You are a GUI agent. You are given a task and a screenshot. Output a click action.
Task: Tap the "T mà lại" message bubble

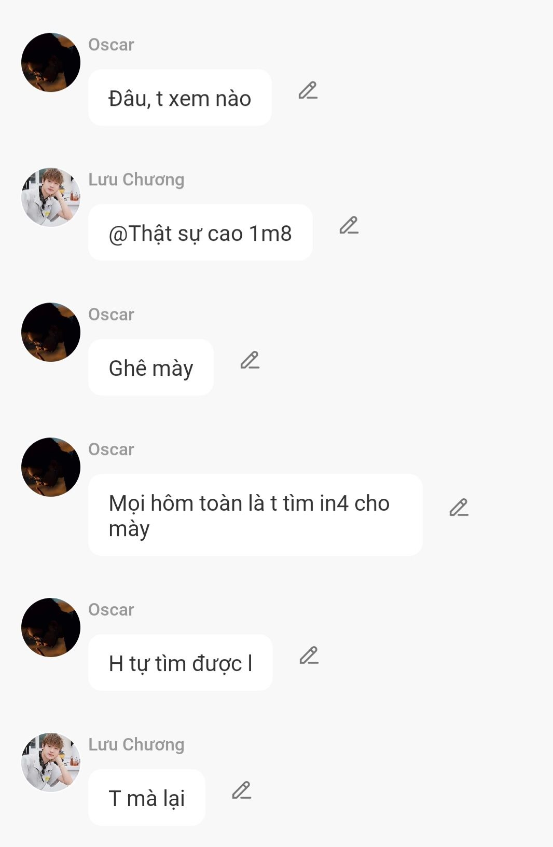click(147, 798)
